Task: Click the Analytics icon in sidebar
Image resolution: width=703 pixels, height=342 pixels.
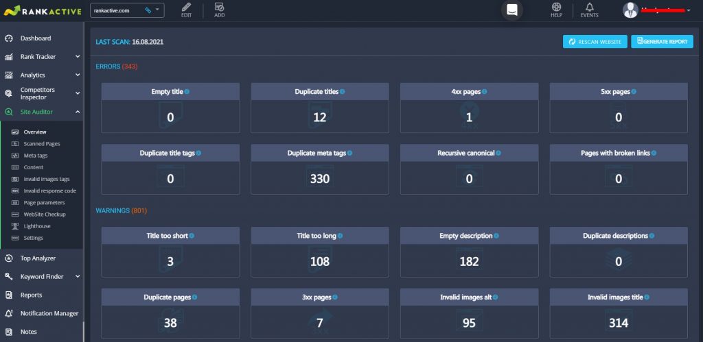Action: click(8, 75)
